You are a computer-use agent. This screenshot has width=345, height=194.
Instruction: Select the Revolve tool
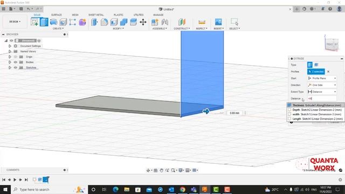54,22
